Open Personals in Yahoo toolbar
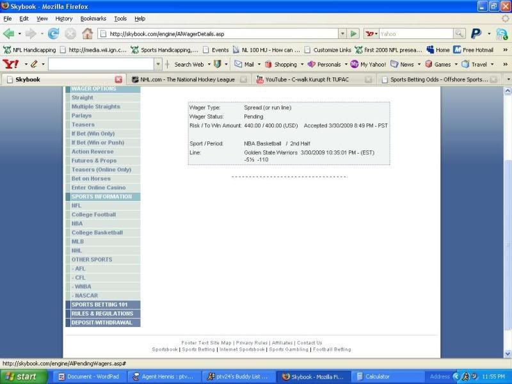The width and height of the screenshot is (512, 384). [x=324, y=65]
